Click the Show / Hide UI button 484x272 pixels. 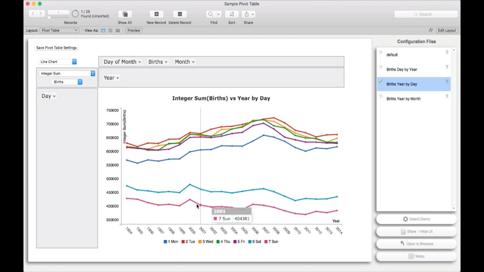416,232
